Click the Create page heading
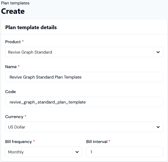This screenshot has width=168, height=162. pos(13,11)
